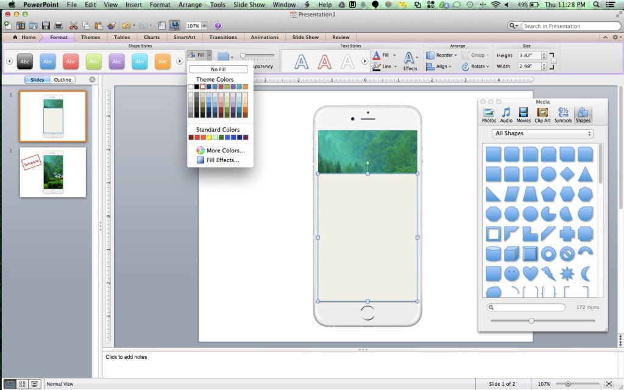Close the slides sidebar pane

coord(93,80)
